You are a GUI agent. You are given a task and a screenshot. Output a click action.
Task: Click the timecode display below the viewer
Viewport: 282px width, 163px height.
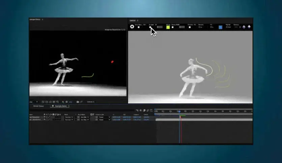(90, 102)
